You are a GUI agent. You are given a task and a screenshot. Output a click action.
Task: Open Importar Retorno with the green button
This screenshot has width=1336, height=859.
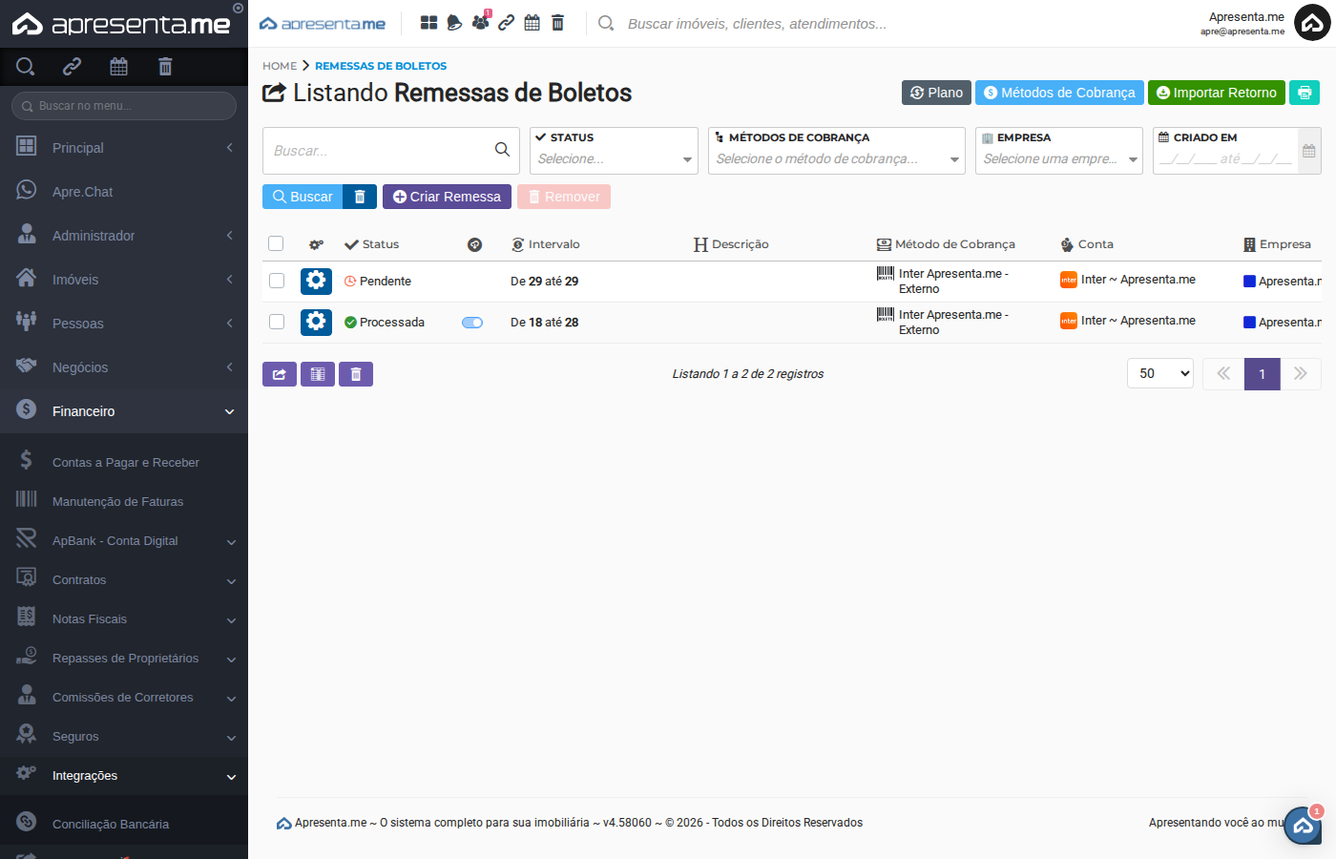pos(1217,93)
